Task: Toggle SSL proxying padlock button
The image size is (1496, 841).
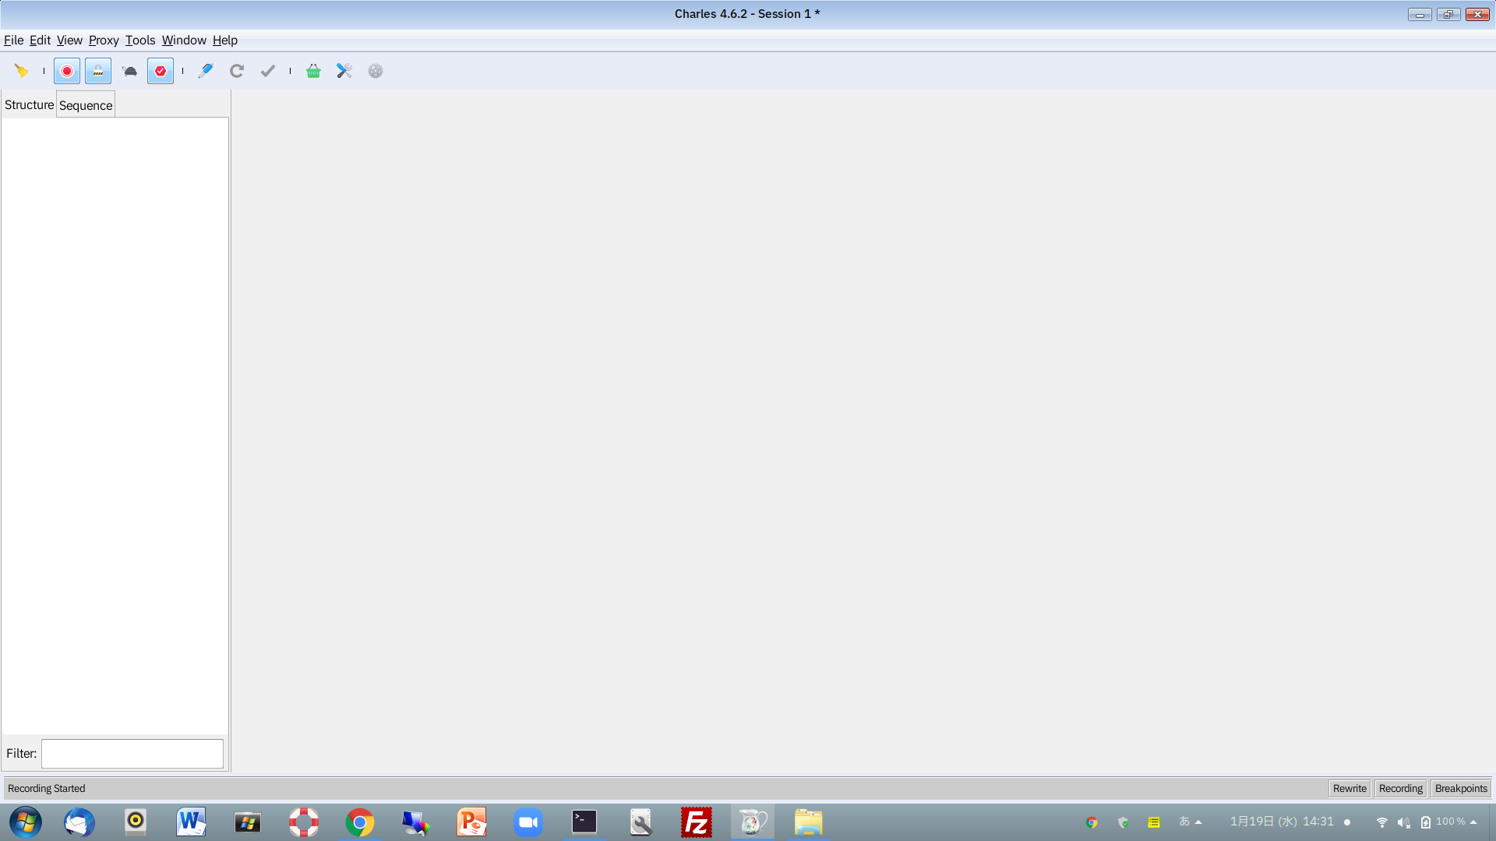Action: pos(98,71)
